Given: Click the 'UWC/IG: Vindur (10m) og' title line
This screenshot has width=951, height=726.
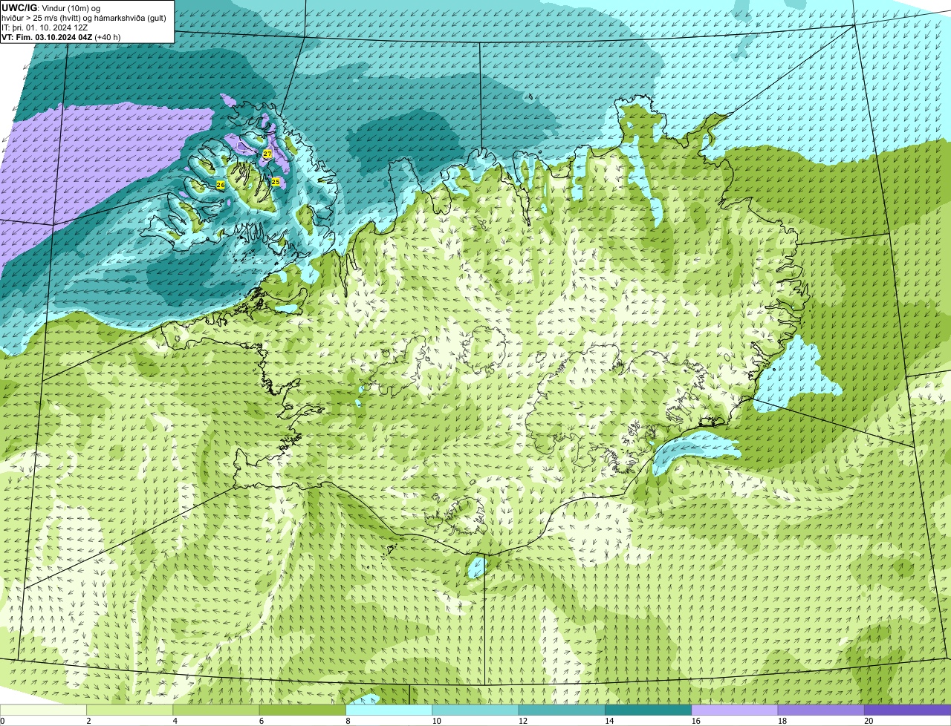Looking at the screenshot, I should pyautogui.click(x=51, y=8).
